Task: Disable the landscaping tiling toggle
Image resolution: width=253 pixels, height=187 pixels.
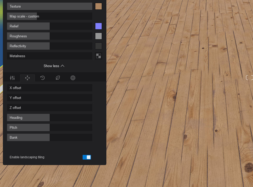Action: 87,157
